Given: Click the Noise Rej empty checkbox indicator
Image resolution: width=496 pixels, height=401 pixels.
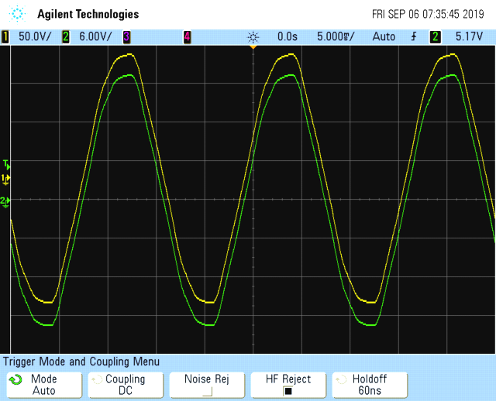Looking at the screenshot, I should pos(207,392).
